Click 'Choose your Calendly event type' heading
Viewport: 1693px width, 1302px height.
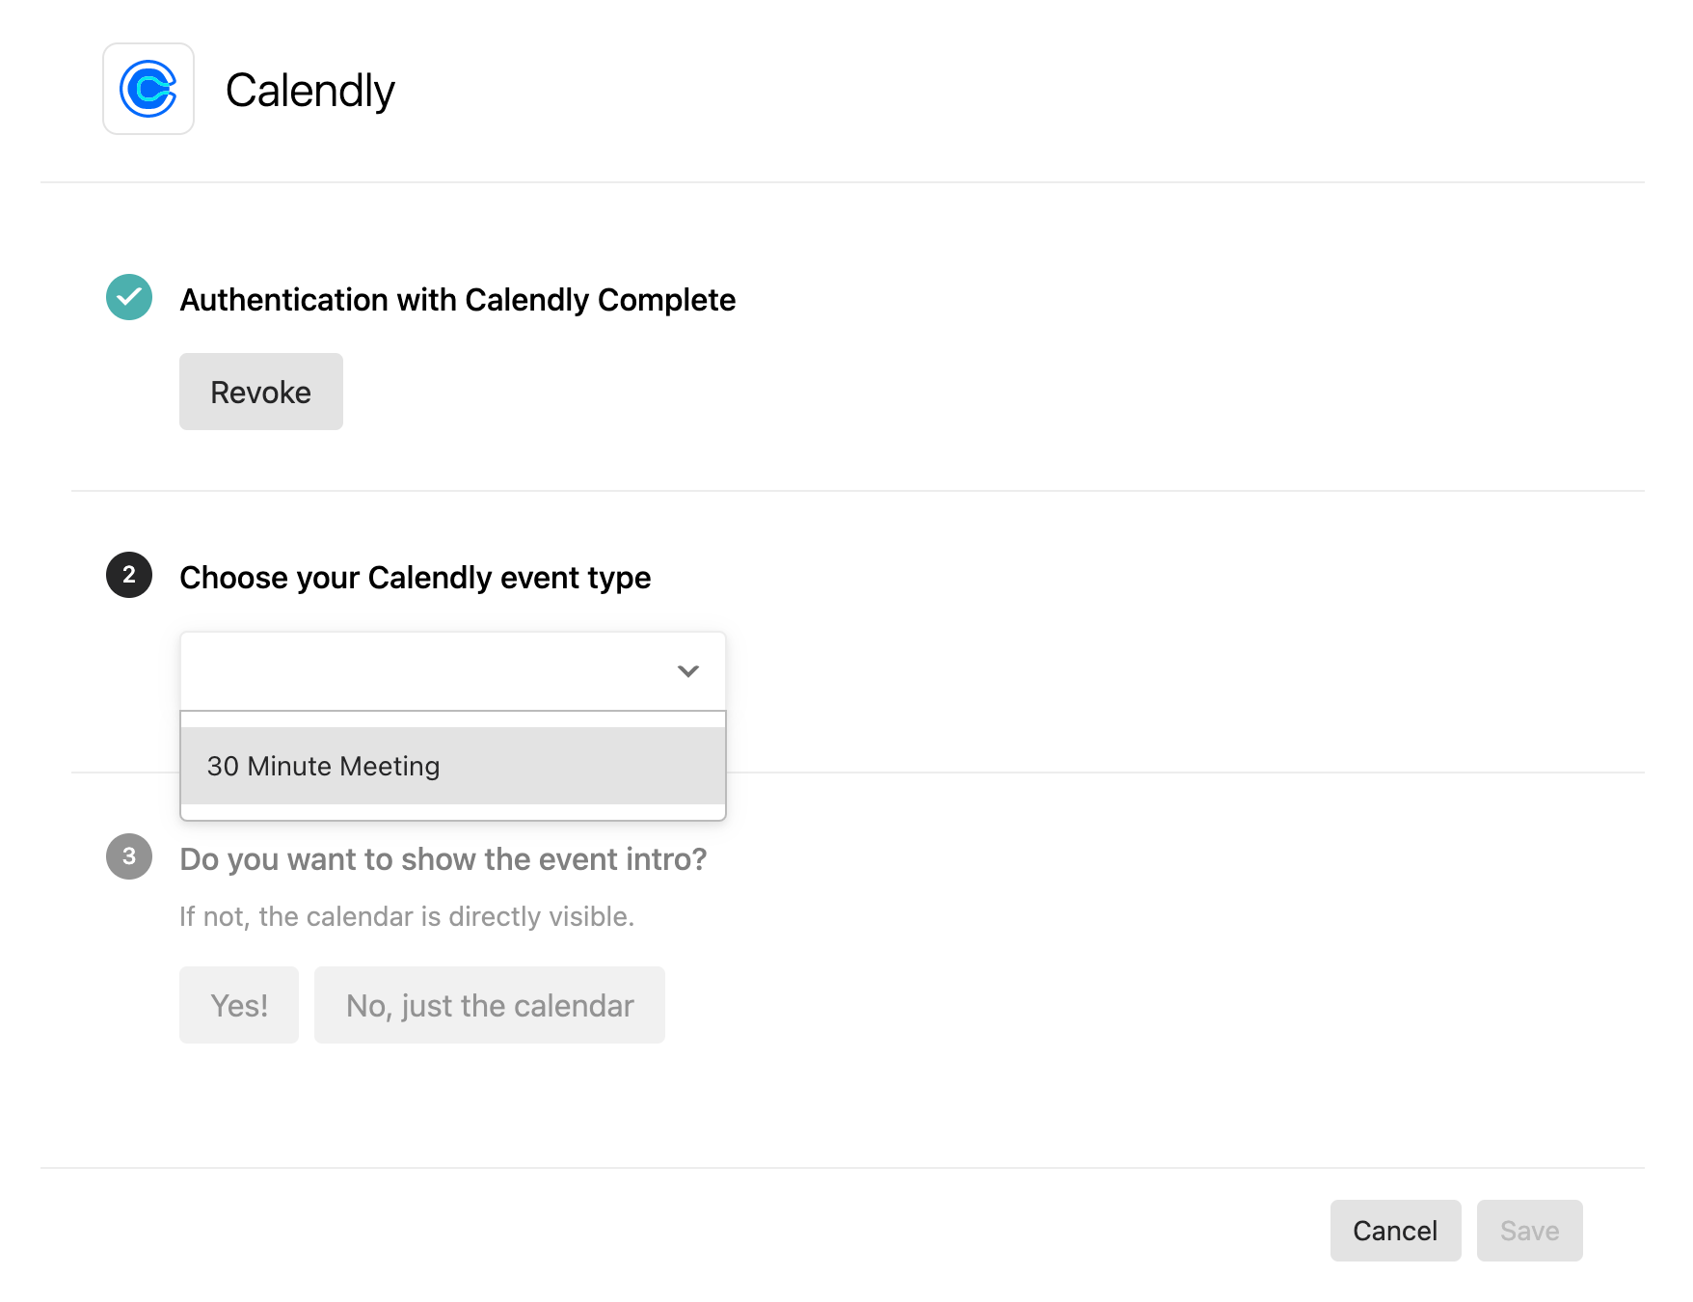[416, 578]
